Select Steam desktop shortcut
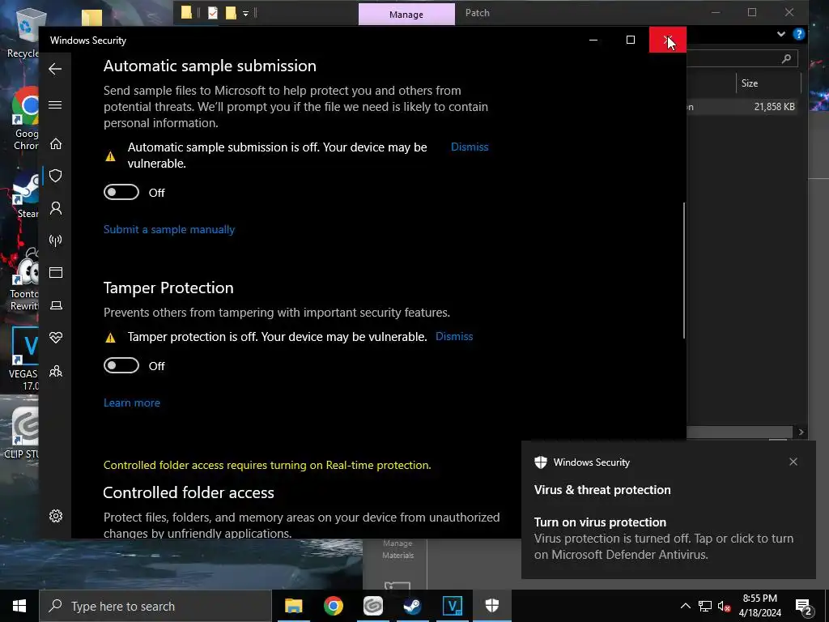Viewport: 829px width, 622px height. [27, 196]
